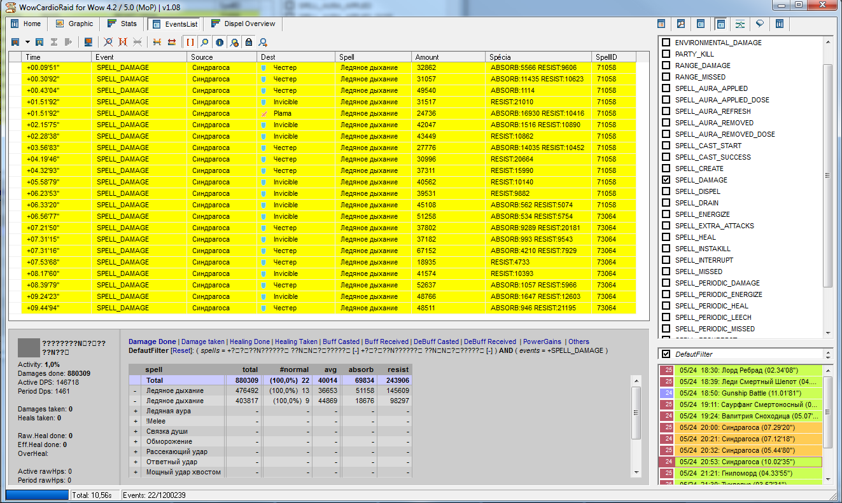The height and width of the screenshot is (503, 842).
Task: Click the speech bubble icon in right panel
Action: point(759,24)
